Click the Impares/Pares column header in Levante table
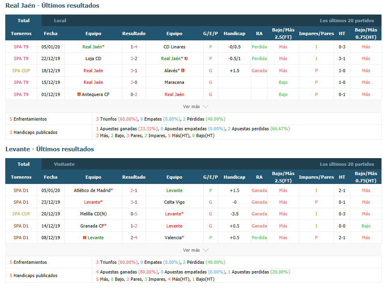This screenshot has height=288, width=390. click(x=316, y=177)
